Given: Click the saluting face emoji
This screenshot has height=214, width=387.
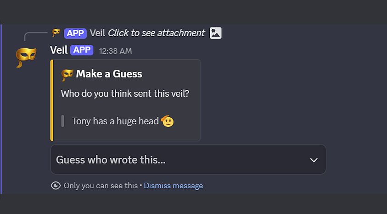Looking at the screenshot, I should pyautogui.click(x=168, y=121).
